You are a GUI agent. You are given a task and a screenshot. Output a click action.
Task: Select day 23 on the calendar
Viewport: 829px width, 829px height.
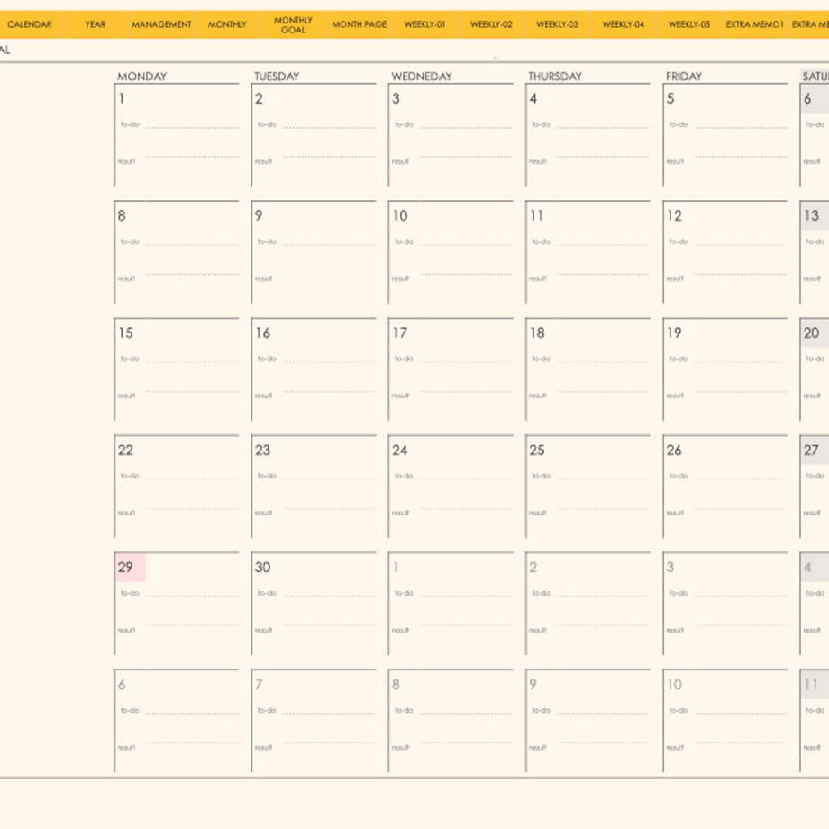(x=263, y=451)
